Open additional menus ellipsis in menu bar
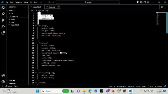168x94 pixels. 41,2
